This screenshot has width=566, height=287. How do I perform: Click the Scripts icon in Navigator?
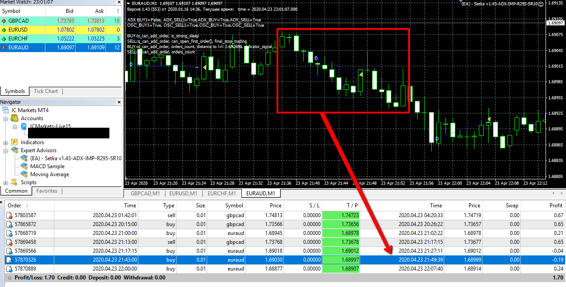pyautogui.click(x=15, y=182)
